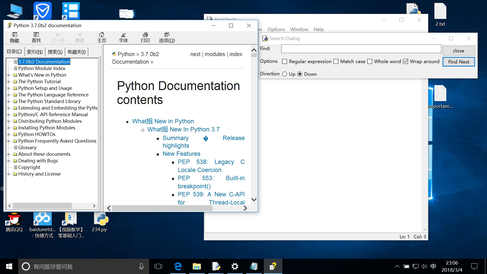This screenshot has height=274, width=487.
Task: Show hidden tray icons chevron
Action: coord(397,266)
